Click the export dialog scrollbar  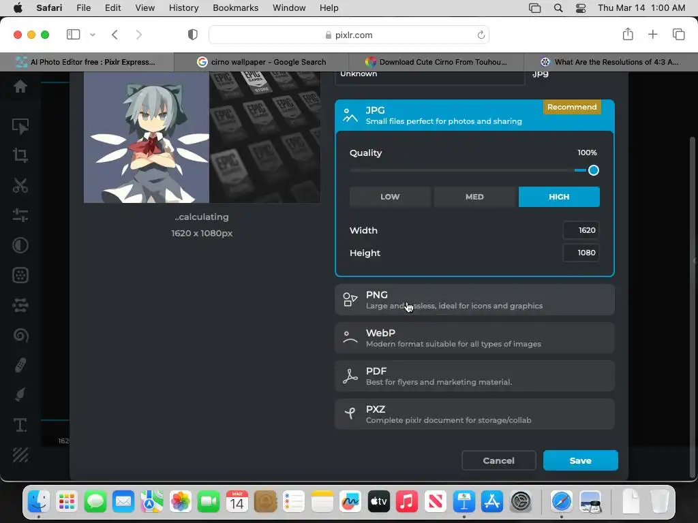(x=692, y=307)
